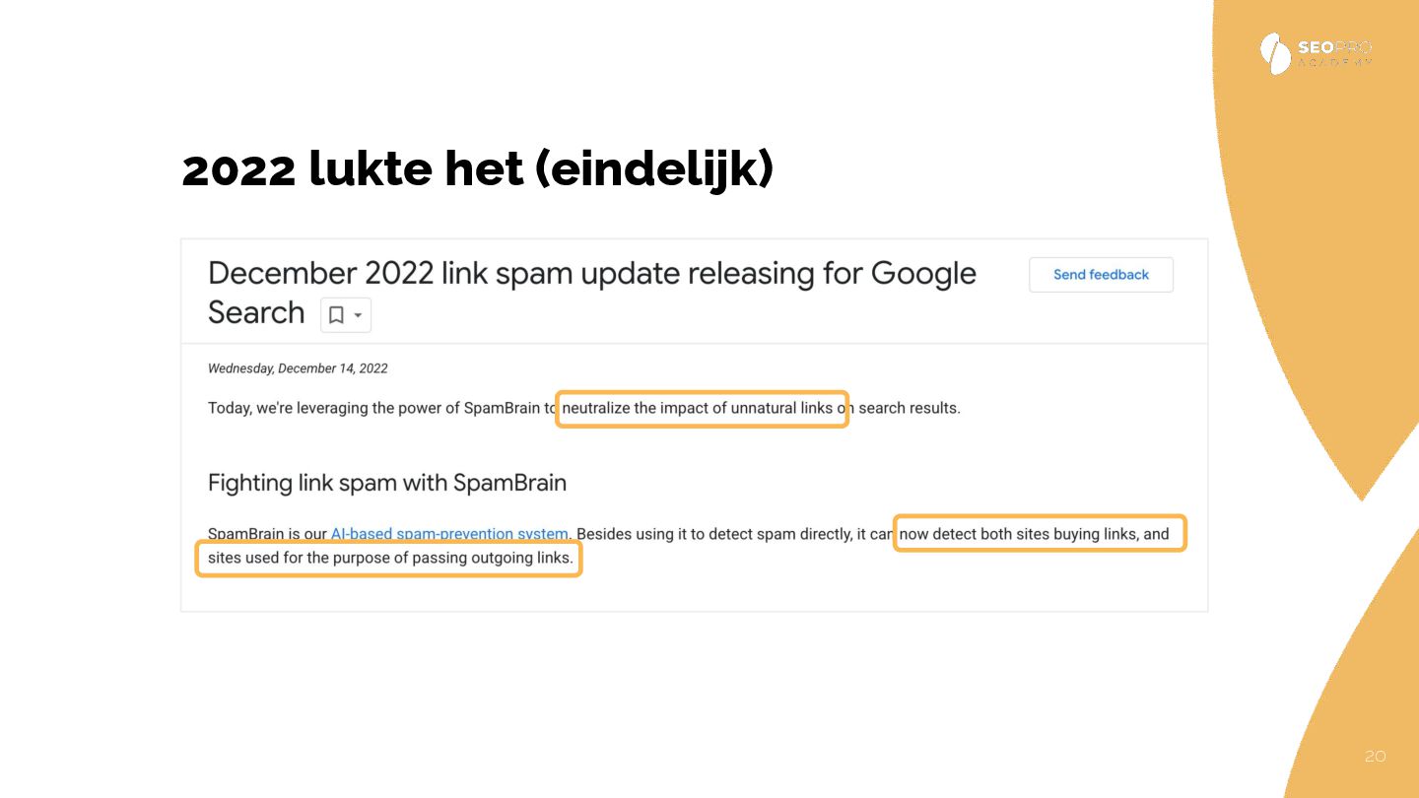Click the SEOPRO Academy logo text

[x=1334, y=53]
